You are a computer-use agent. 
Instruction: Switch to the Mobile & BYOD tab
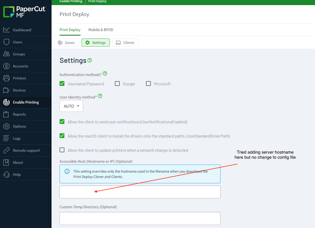[x=101, y=30]
